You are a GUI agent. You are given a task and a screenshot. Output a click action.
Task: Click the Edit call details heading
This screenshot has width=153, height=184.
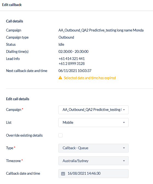(x=18, y=99)
